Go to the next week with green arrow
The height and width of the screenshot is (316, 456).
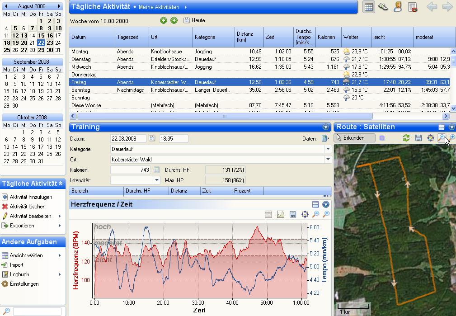174,20
